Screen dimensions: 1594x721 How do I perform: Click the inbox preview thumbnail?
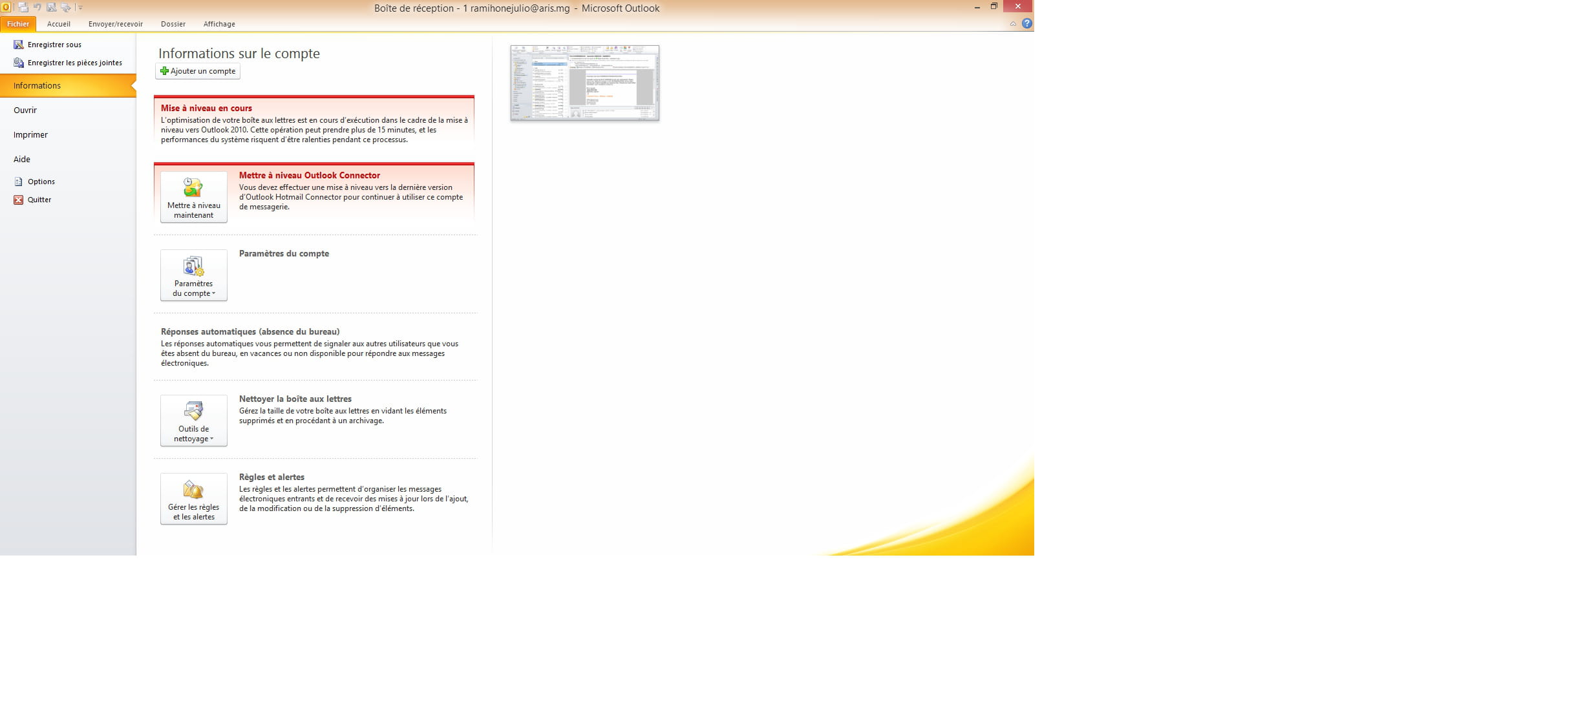pos(584,83)
